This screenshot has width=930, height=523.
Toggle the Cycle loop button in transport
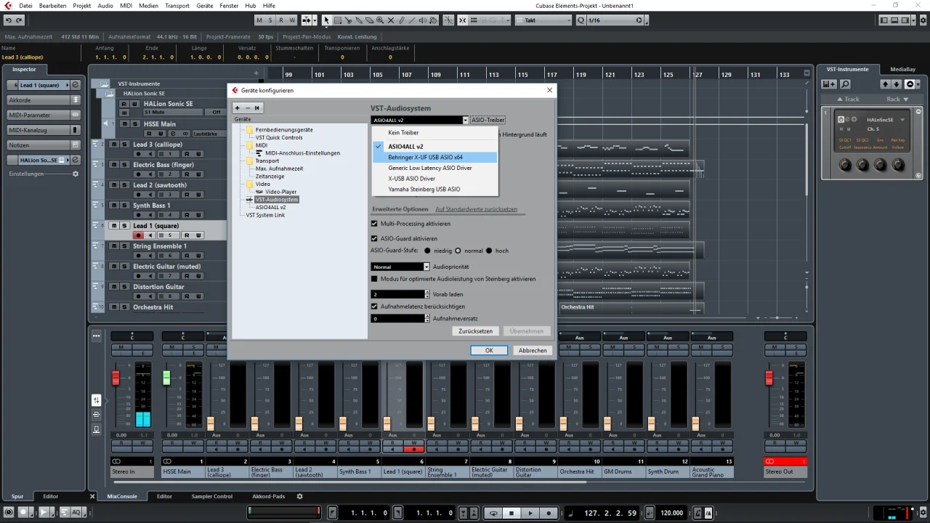493,513
